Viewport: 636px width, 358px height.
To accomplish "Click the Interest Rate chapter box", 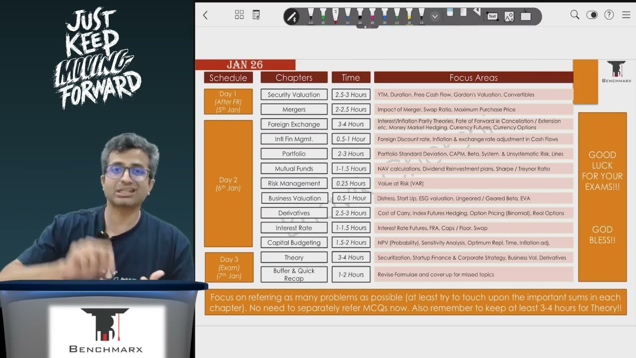I will tap(294, 228).
